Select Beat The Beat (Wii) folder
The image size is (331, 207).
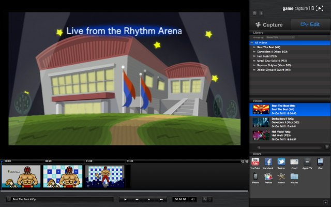tap(290, 47)
